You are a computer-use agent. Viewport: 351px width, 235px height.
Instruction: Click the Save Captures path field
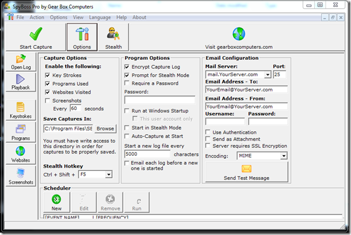tap(68, 129)
